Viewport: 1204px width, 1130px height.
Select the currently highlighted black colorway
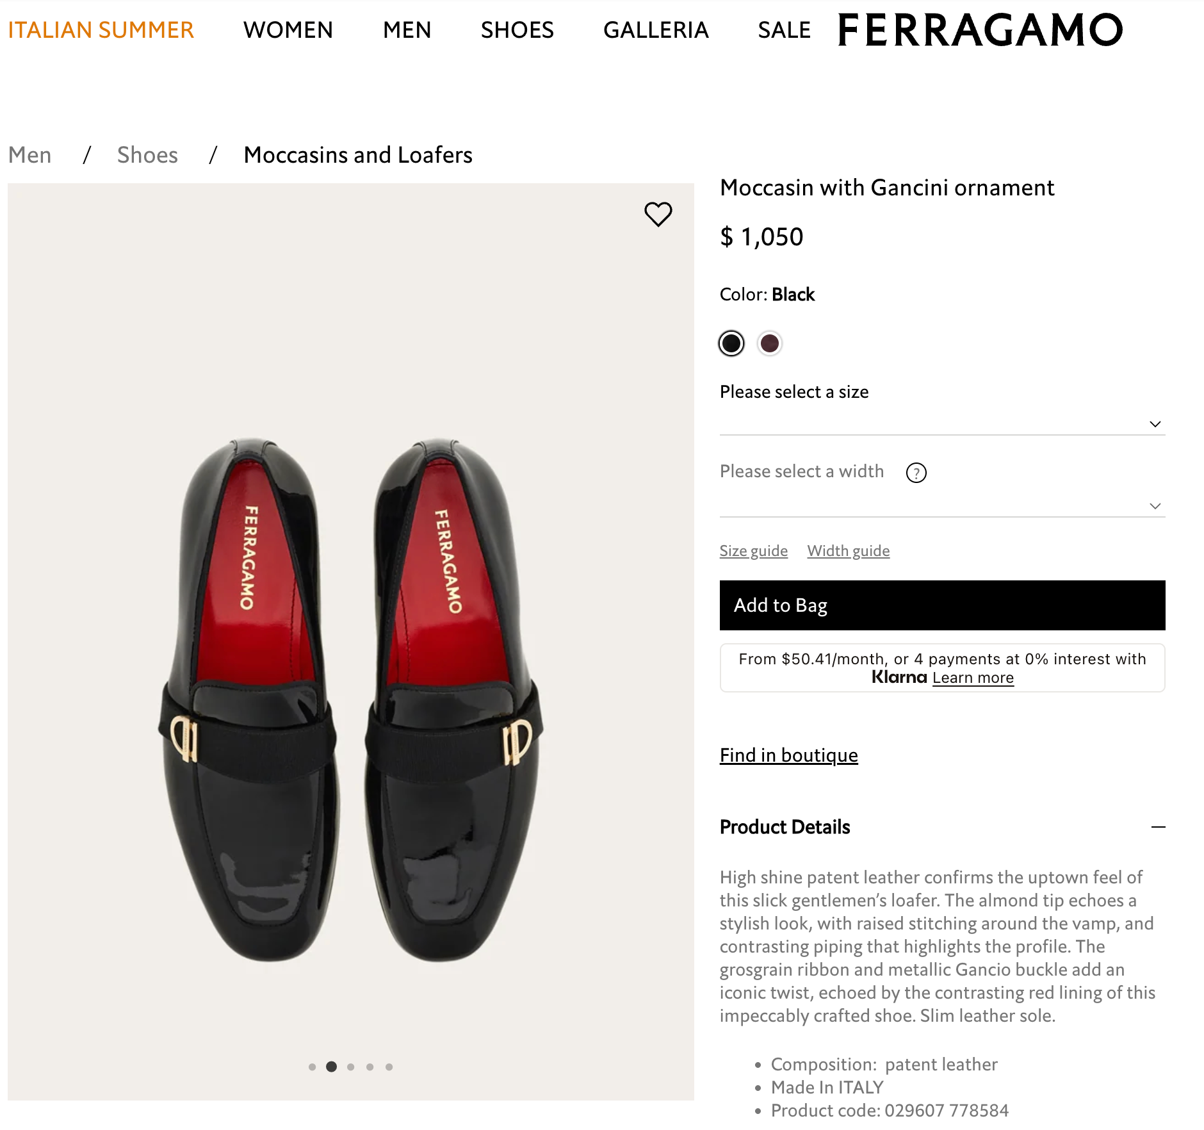(731, 343)
